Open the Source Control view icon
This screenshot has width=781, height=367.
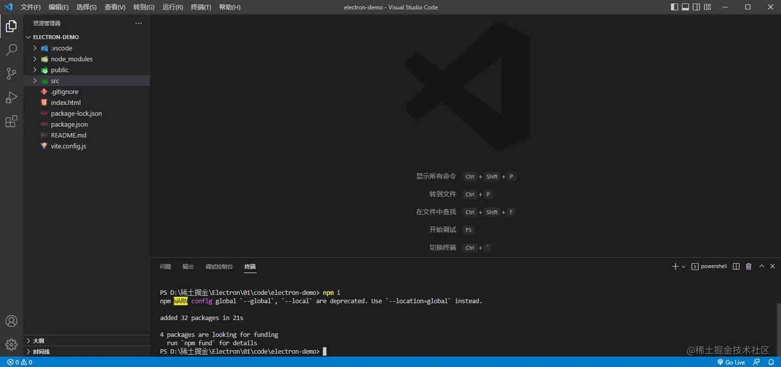(x=11, y=73)
